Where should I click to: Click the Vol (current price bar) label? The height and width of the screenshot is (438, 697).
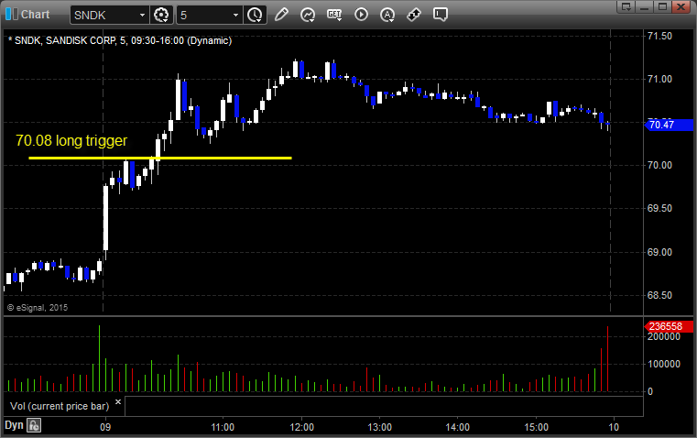coord(60,406)
